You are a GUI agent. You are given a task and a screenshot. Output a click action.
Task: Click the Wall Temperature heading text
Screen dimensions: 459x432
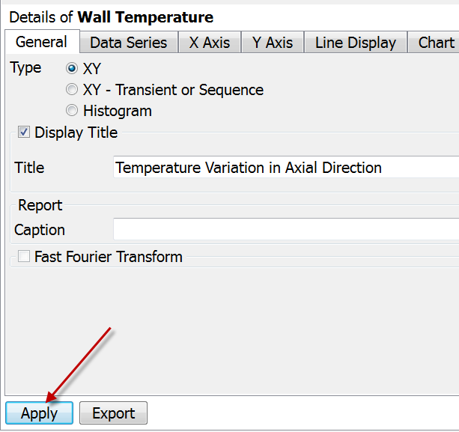pyautogui.click(x=145, y=17)
